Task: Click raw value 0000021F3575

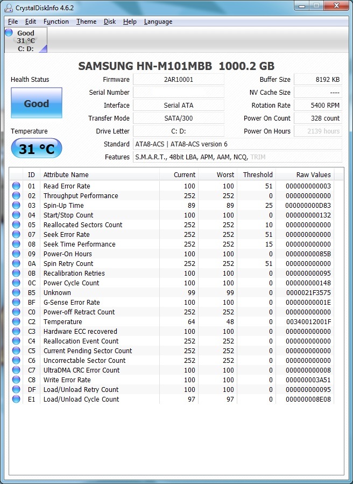Action: (x=308, y=293)
